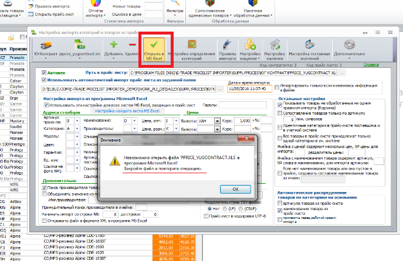The image size is (403, 261).
Task: Open Модель column dropdown
Action: 77,137
